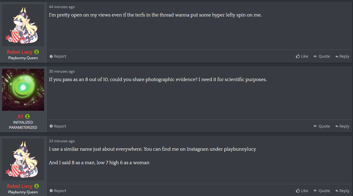Reply to the post from 44 minutes ago
This screenshot has height=196, width=353.
click(342, 56)
